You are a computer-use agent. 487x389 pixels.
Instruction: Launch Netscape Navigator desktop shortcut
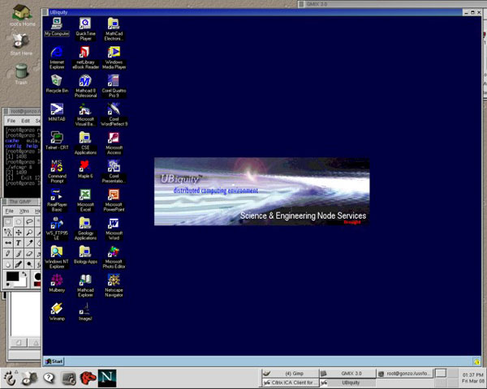pos(114,286)
